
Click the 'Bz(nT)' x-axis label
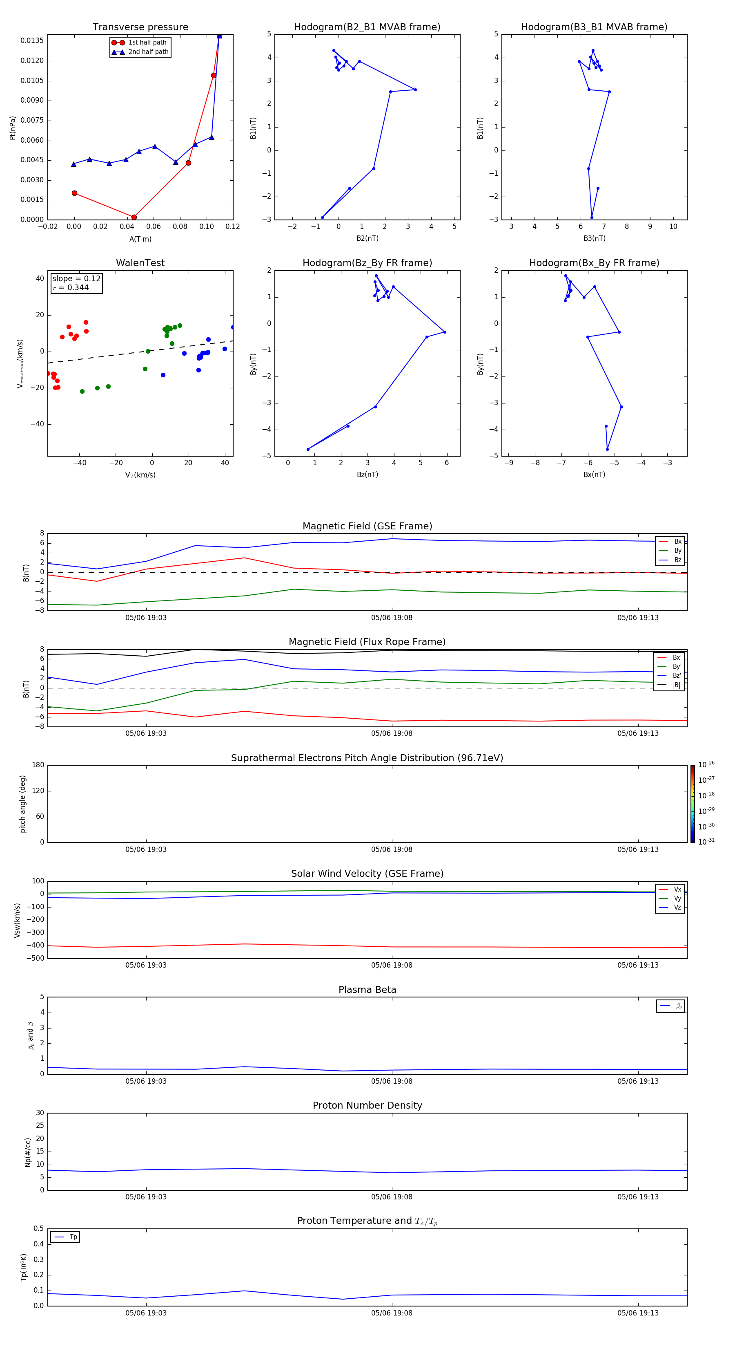pyautogui.click(x=367, y=475)
